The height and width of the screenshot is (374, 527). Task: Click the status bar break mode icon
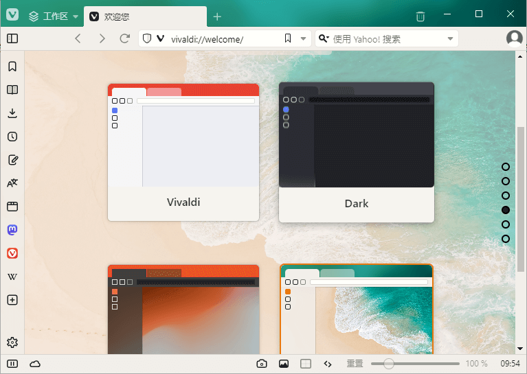click(12, 364)
